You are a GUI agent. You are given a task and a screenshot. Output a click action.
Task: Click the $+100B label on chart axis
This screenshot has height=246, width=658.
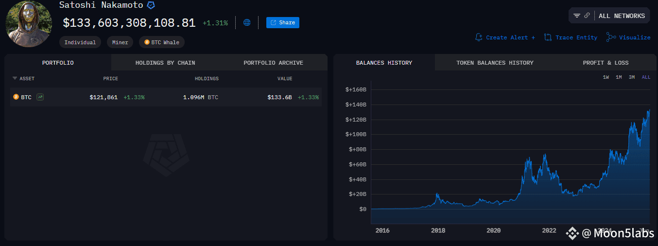pyautogui.click(x=356, y=134)
